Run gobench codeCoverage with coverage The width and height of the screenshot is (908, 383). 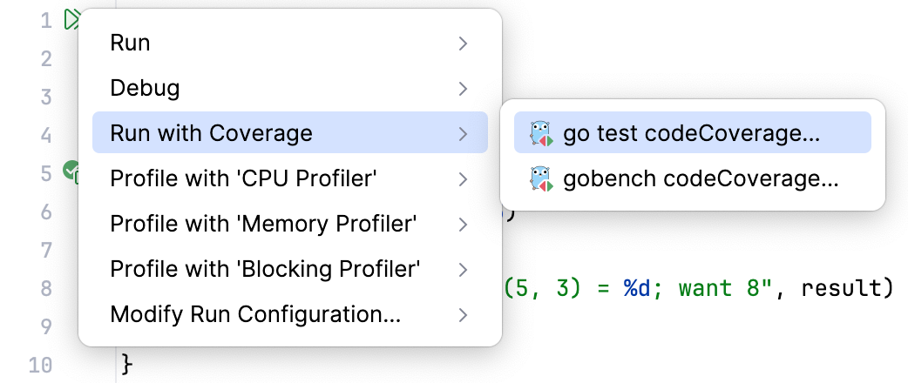701,179
